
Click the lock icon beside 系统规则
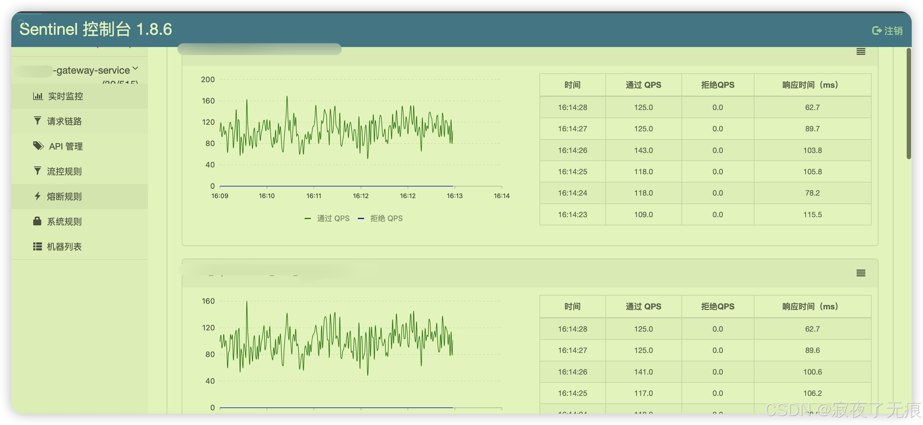pyautogui.click(x=37, y=221)
